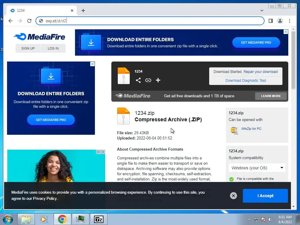Go back with the browser back arrow
This screenshot has height=225, width=300.
pyautogui.click(x=11, y=21)
